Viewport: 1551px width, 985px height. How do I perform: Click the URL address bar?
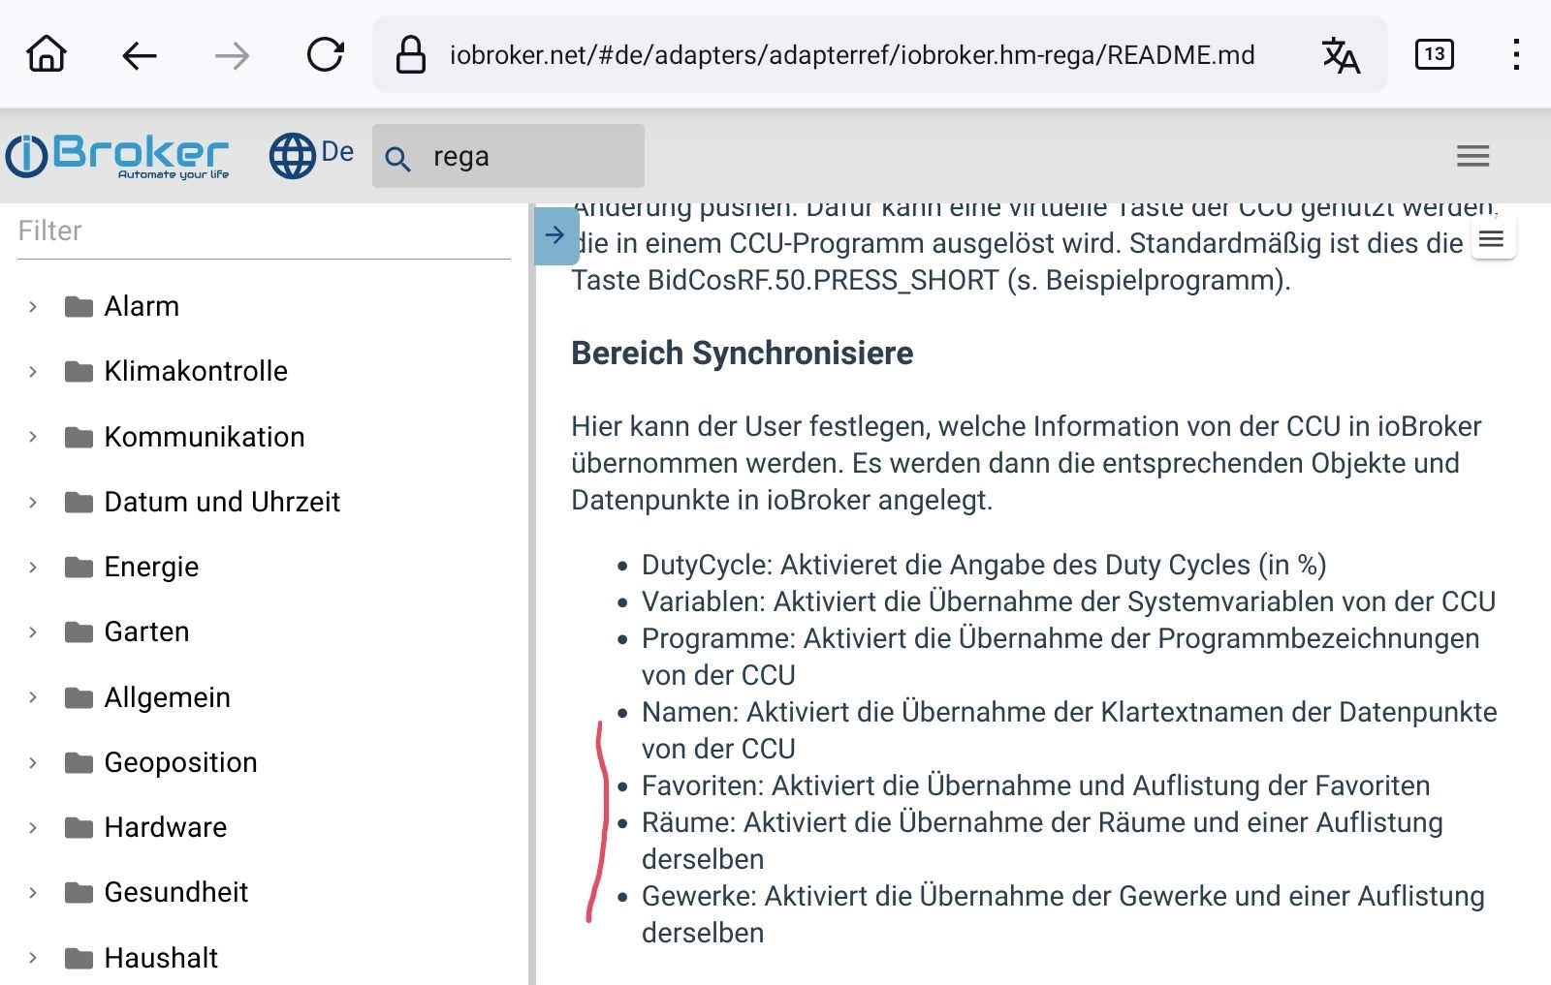(x=879, y=54)
